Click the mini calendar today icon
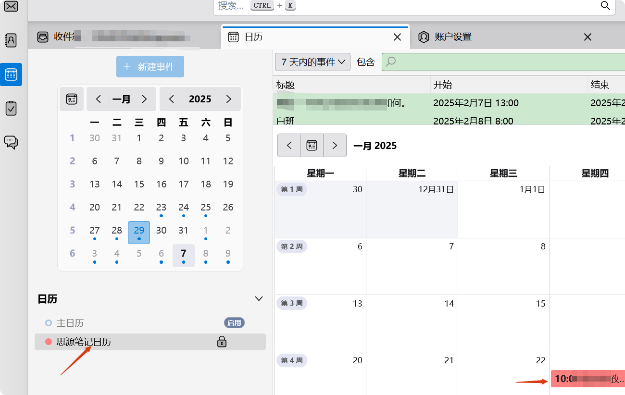625x395 pixels. pos(71,99)
